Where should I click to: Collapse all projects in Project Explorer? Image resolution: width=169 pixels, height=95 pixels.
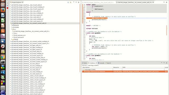click(68, 2)
